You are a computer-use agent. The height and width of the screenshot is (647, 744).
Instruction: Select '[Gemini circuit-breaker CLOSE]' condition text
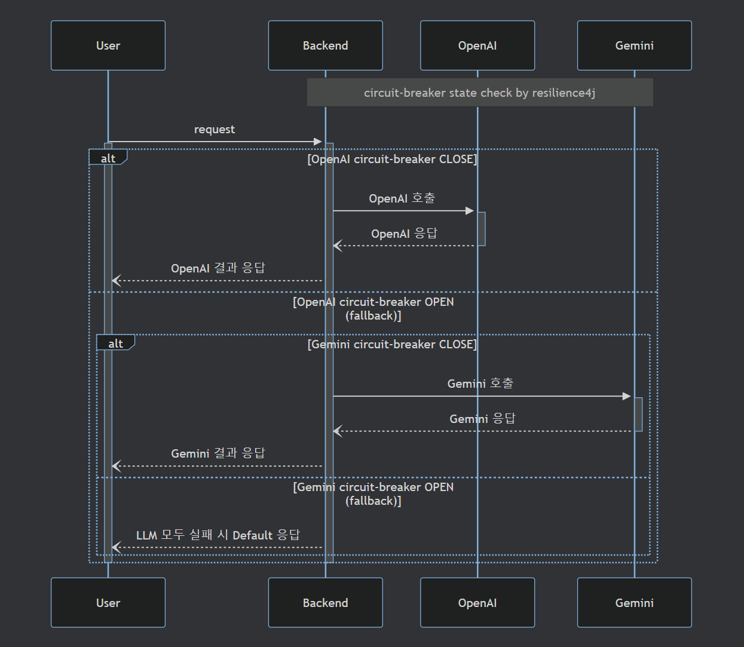click(392, 344)
